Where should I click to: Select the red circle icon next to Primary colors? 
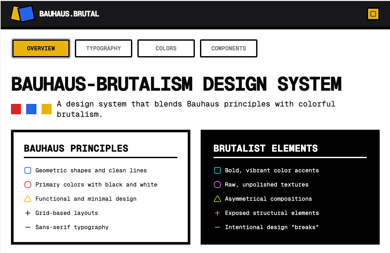point(28,184)
